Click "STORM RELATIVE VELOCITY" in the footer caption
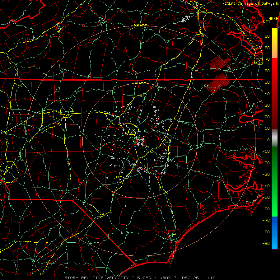 pyautogui.click(x=96, y=278)
